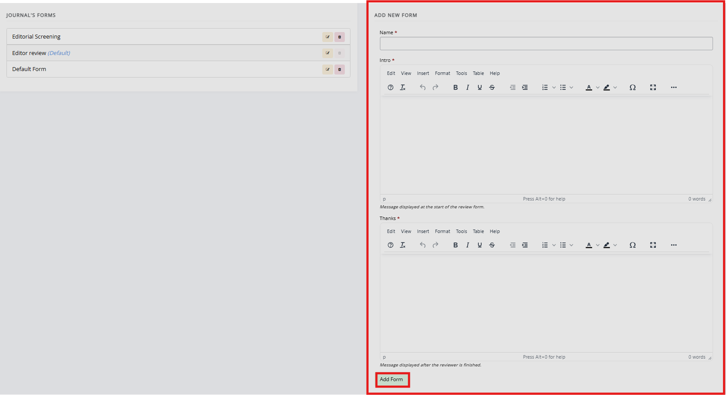Viewport: 726px width, 395px height.
Task: Select the Editorial Screening form row
Action: click(178, 37)
